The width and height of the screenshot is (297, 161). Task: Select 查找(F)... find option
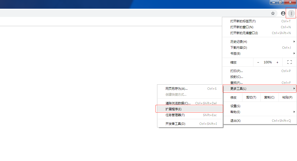260,83
